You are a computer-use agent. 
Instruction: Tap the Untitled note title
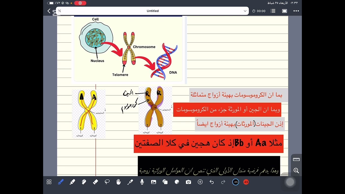coord(153,11)
